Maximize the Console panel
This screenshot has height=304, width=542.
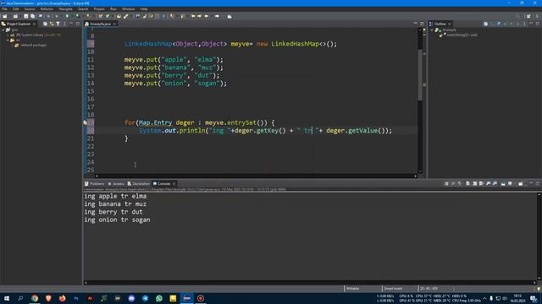(x=538, y=183)
